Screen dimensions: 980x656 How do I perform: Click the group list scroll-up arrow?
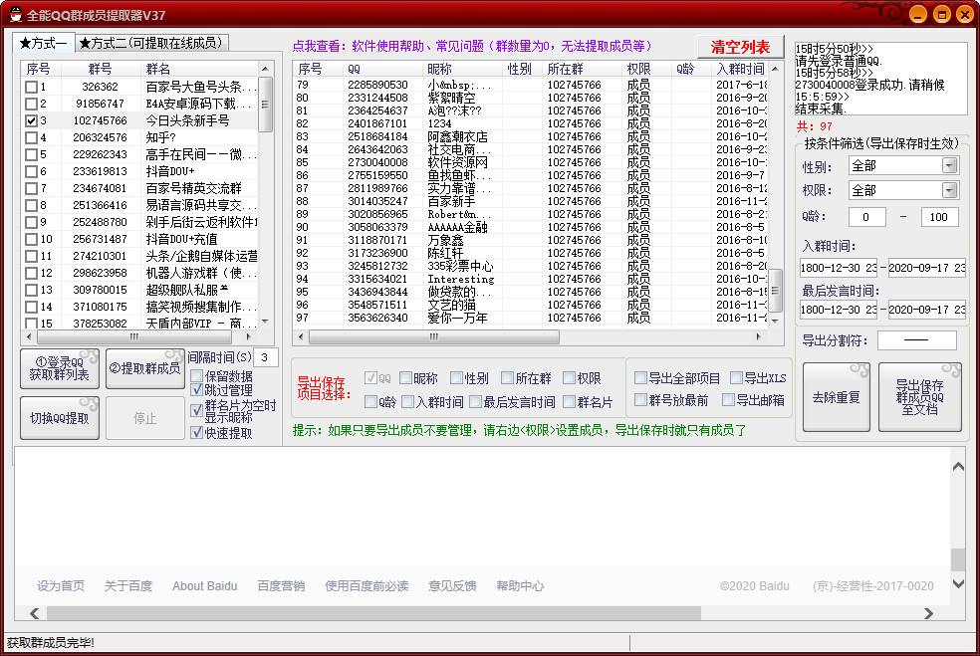point(265,69)
